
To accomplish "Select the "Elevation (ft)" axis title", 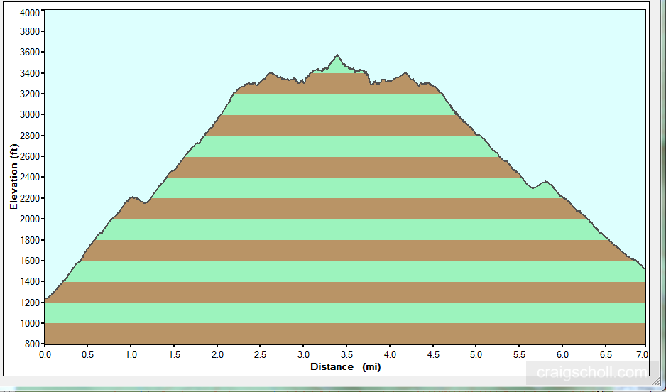I will (13, 178).
